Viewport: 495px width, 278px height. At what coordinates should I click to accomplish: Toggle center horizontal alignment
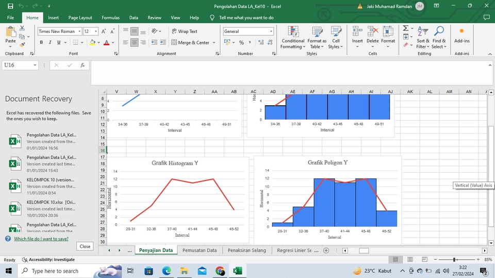135,42
